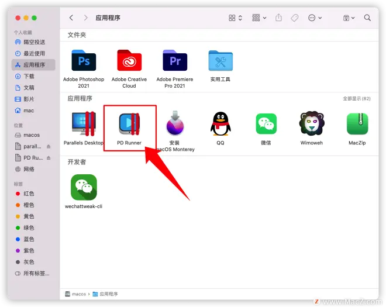This screenshot has height=307, width=386.
Task: Click the Share toolbar icon
Action: pyautogui.click(x=278, y=18)
